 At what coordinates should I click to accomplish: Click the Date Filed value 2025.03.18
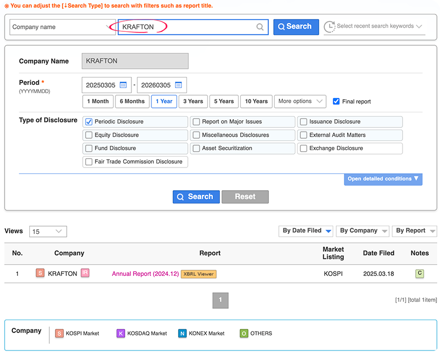pyautogui.click(x=378, y=273)
